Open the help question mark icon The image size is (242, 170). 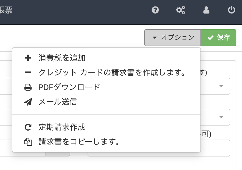(155, 10)
